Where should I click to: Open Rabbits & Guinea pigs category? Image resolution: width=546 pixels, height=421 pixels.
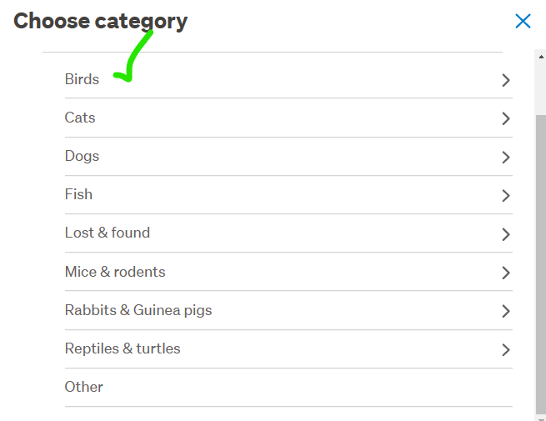tap(138, 310)
